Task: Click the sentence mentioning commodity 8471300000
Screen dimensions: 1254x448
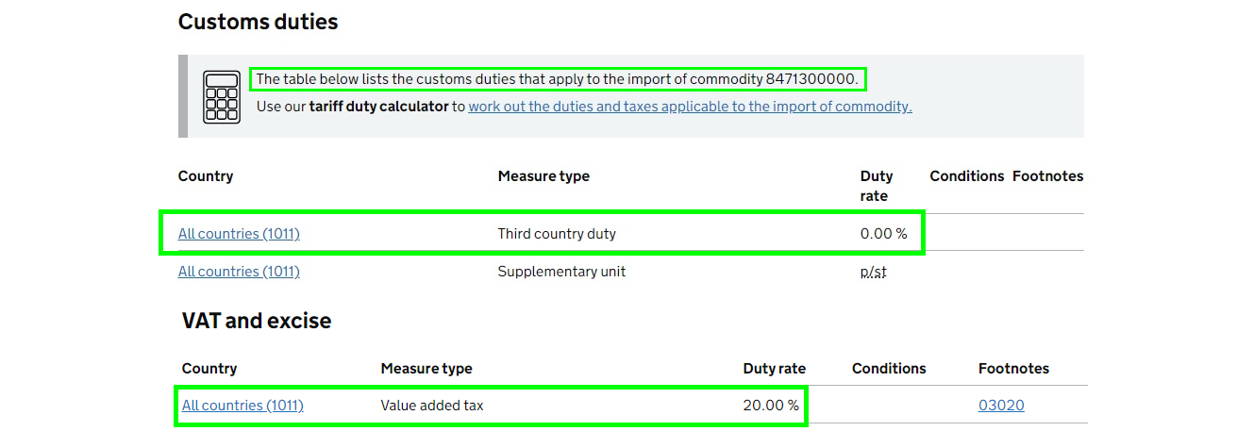Action: [558, 78]
